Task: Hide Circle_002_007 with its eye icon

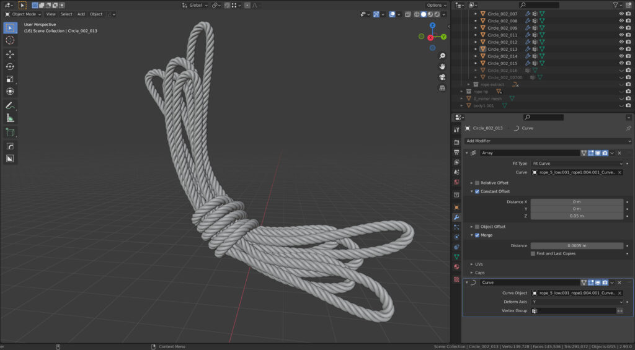Action: click(621, 14)
